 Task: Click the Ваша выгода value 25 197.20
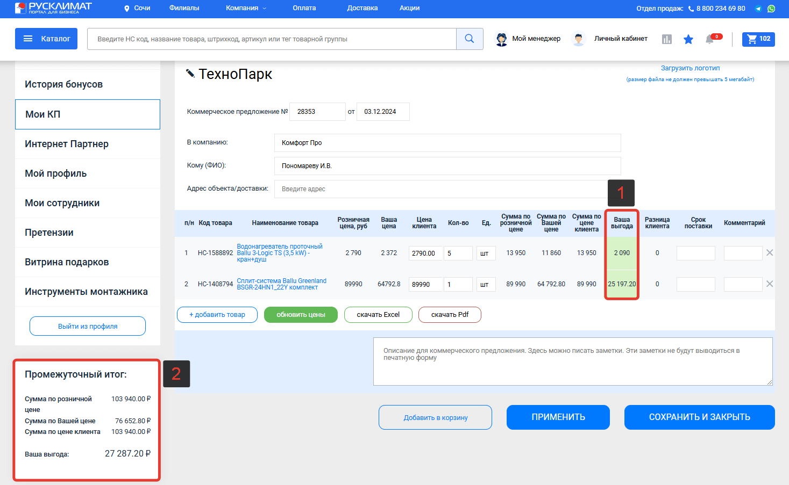[622, 284]
